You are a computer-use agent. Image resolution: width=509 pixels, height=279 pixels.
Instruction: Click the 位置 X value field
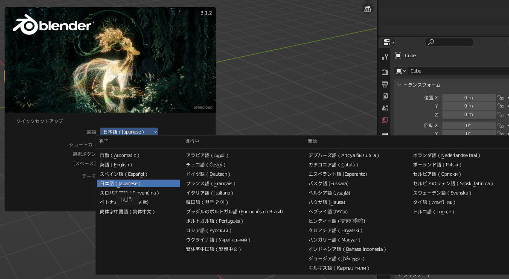pyautogui.click(x=469, y=98)
